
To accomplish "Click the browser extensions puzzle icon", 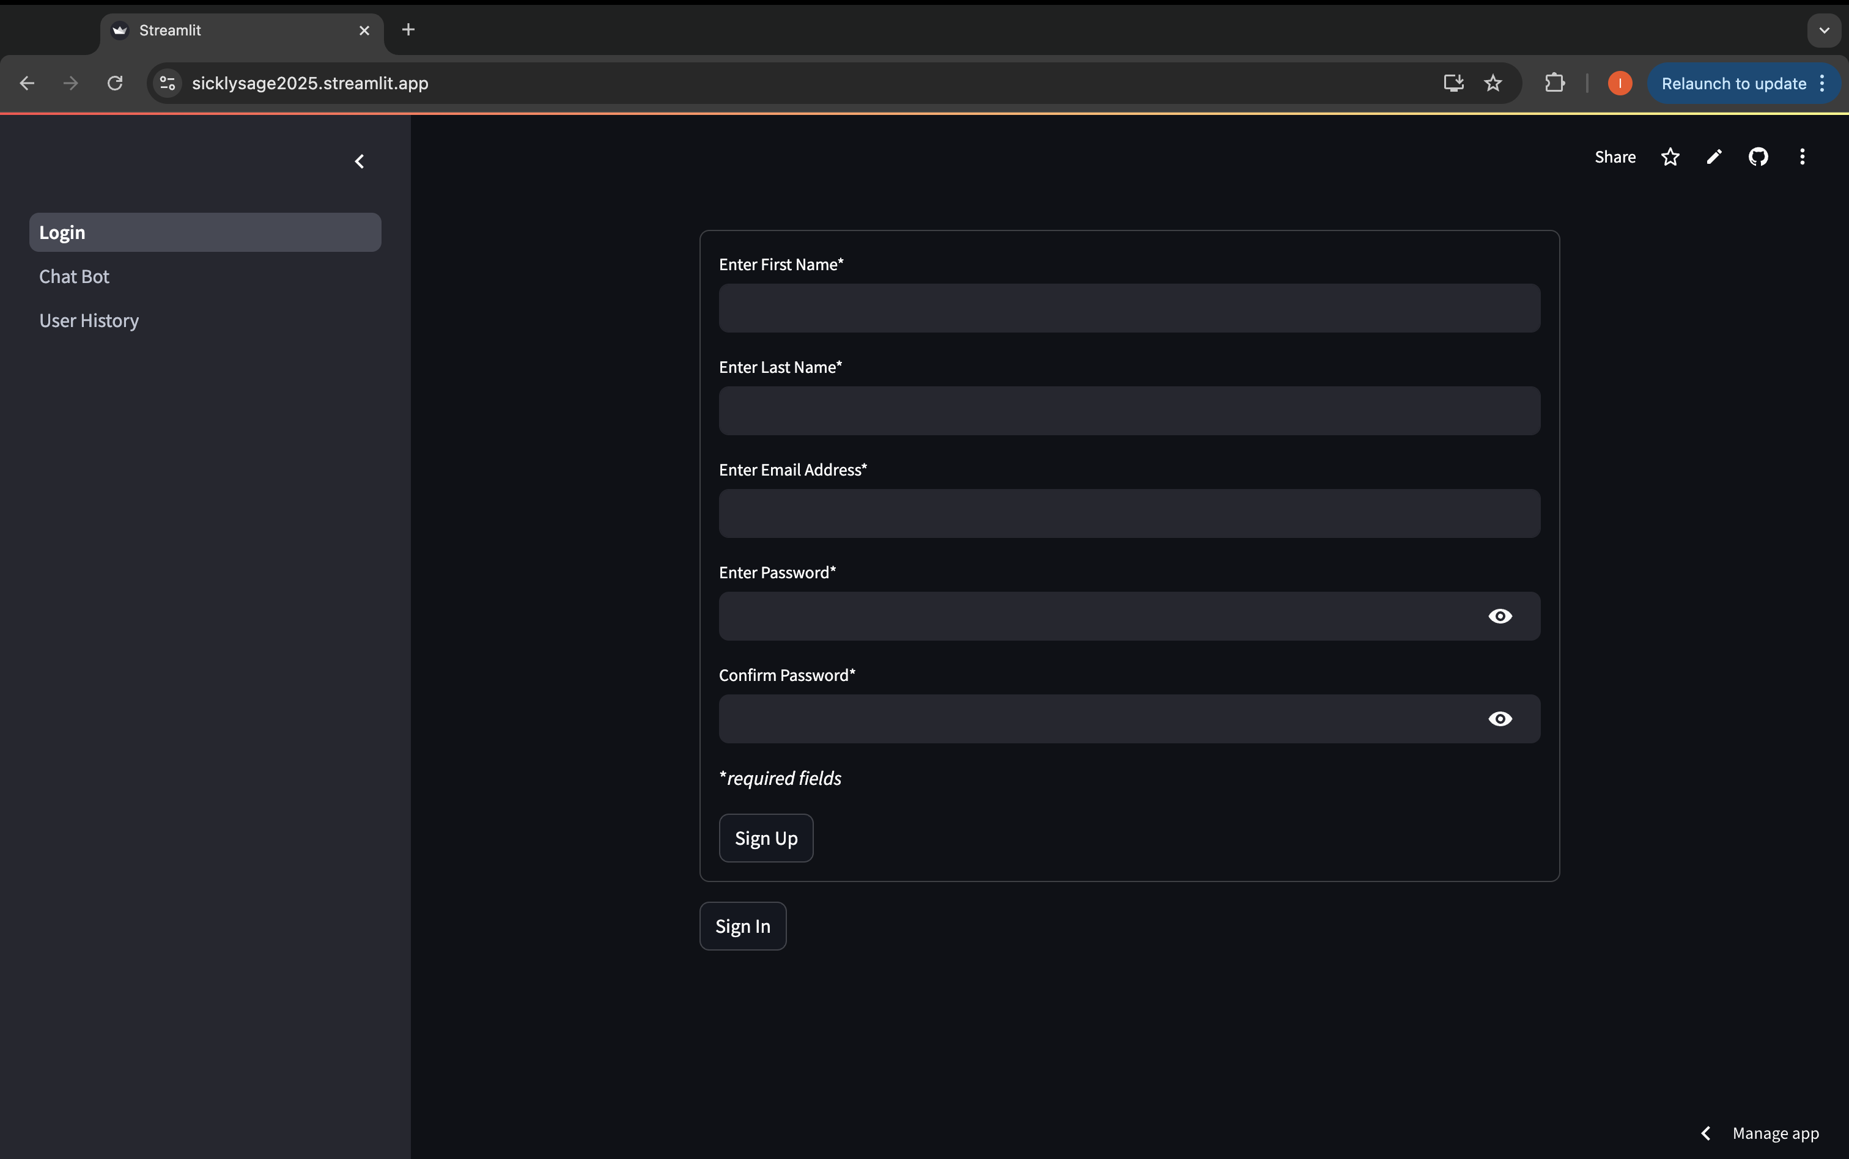I will point(1554,83).
